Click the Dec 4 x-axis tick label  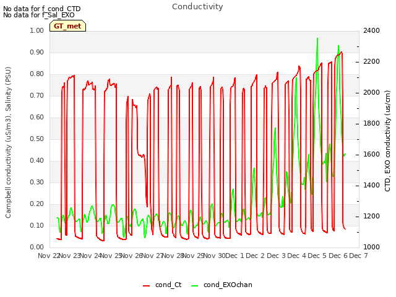pyautogui.click(x=297, y=256)
